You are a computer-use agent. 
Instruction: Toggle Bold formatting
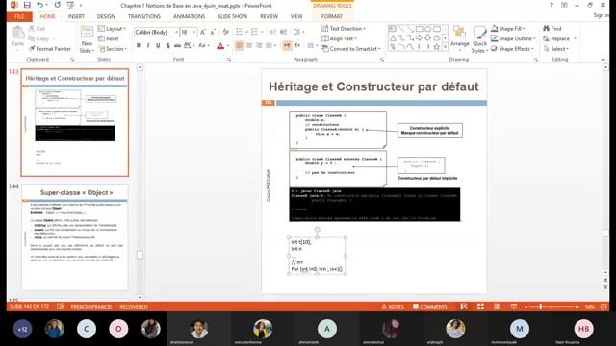139,45
